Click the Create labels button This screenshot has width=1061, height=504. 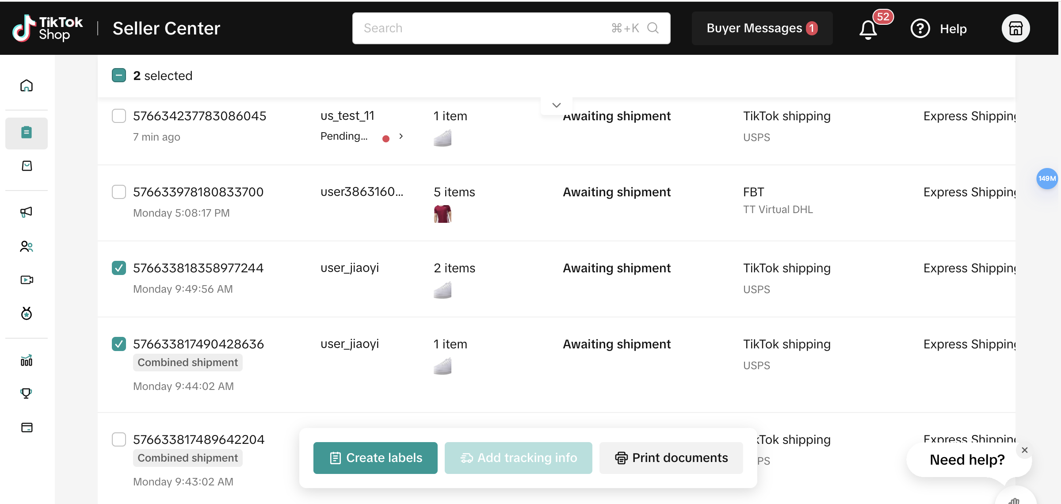(x=375, y=458)
